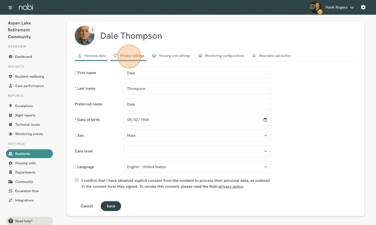Click into the Preferred name input field

(x=197, y=104)
